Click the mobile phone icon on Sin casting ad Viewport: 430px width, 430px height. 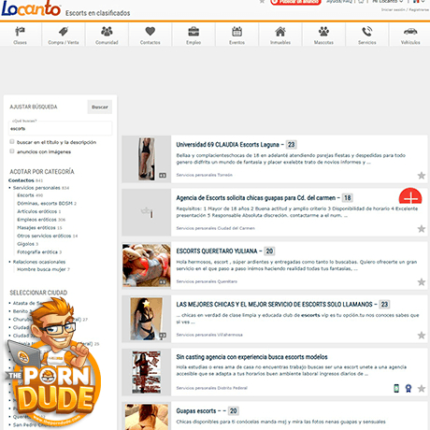tap(396, 388)
